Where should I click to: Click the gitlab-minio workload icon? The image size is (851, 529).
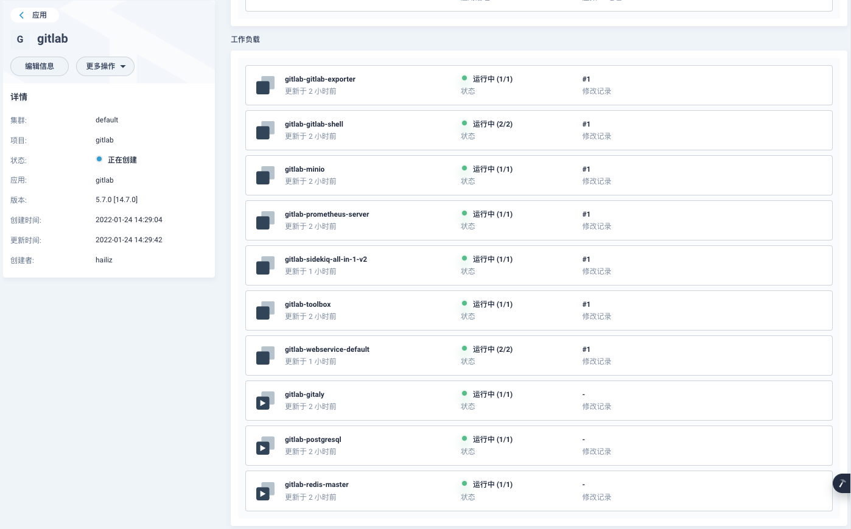click(x=265, y=175)
